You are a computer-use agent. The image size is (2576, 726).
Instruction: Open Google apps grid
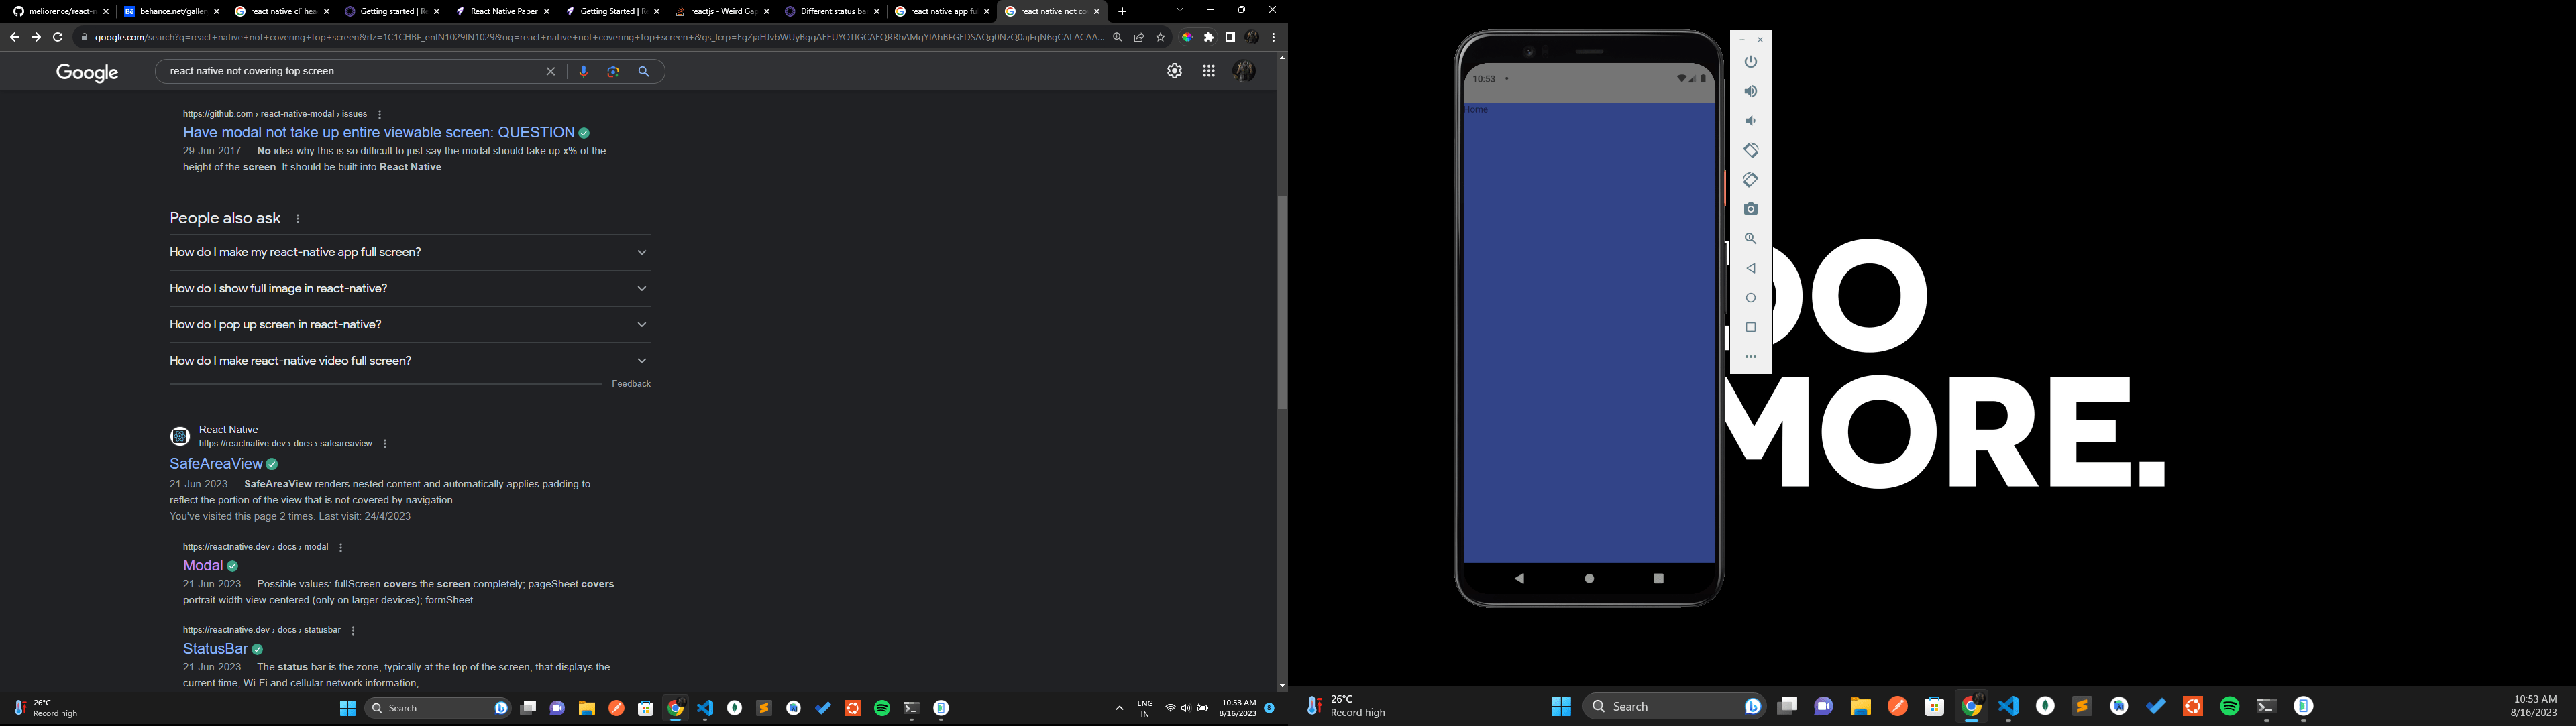pyautogui.click(x=1208, y=72)
